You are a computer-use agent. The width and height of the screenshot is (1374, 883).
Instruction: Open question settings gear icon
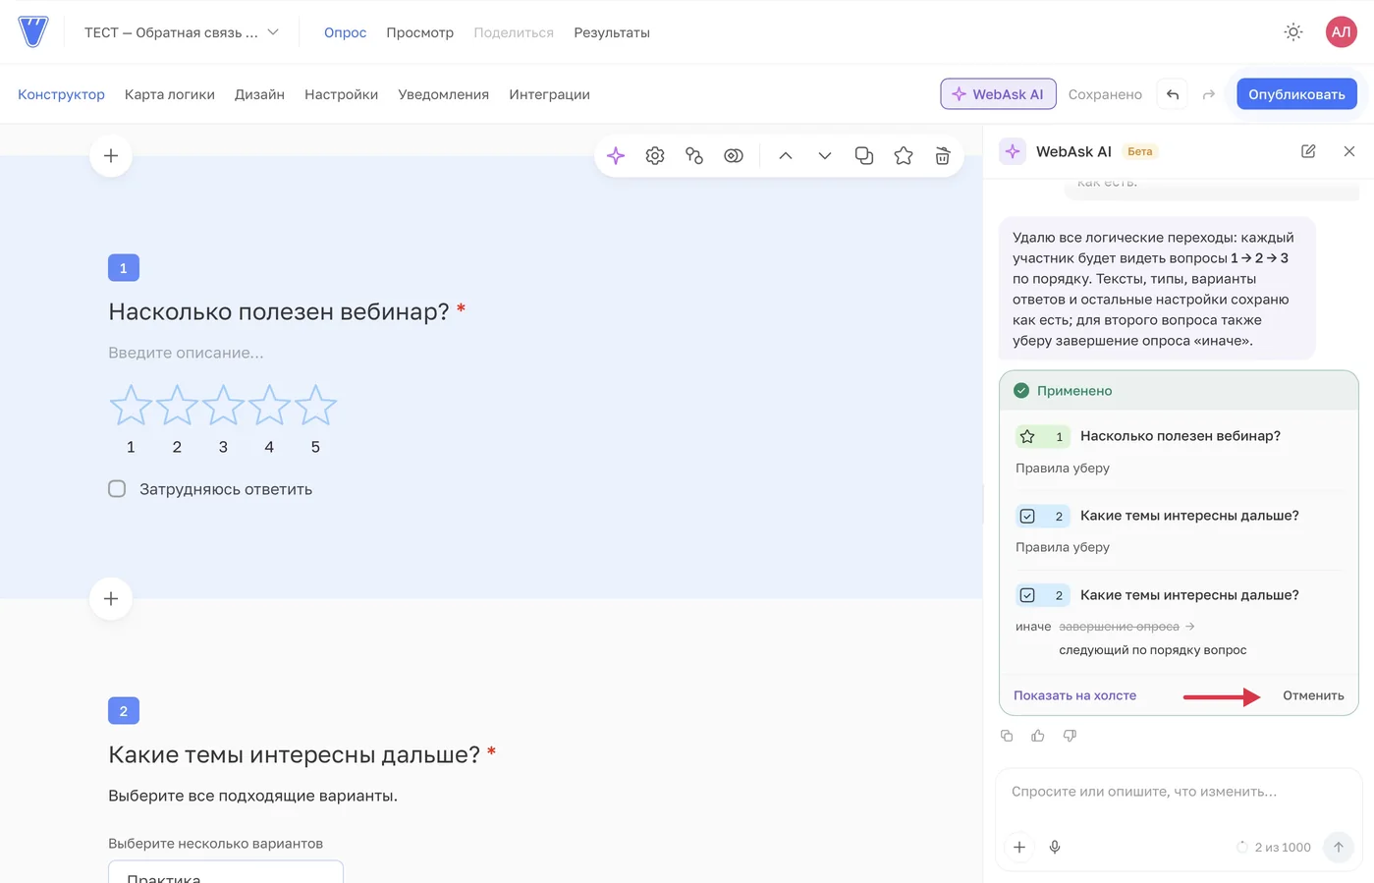pyautogui.click(x=655, y=156)
